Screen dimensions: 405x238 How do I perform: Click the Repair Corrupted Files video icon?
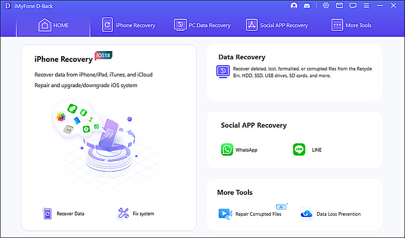(x=225, y=214)
